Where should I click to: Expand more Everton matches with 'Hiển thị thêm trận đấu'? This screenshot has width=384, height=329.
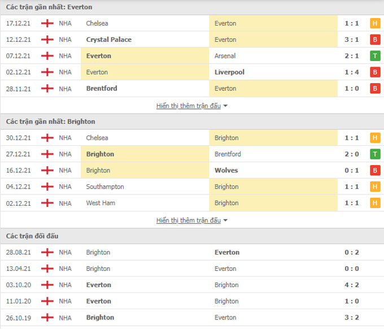(x=188, y=106)
